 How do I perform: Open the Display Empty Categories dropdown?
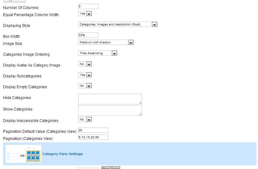tap(85, 86)
